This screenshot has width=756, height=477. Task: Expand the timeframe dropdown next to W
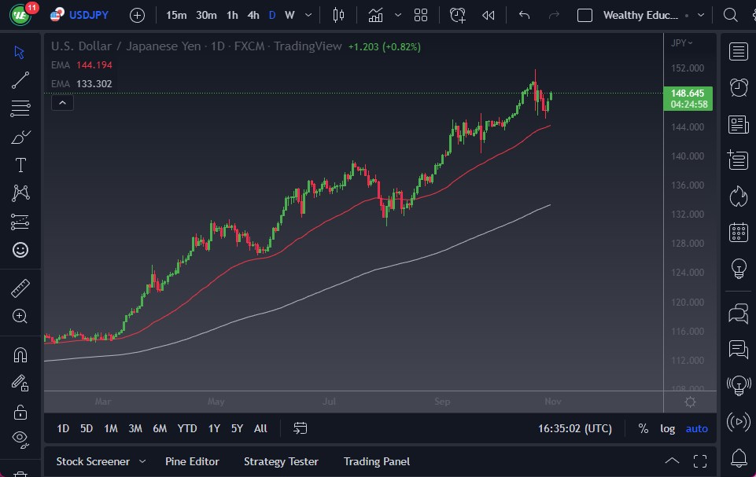tap(308, 14)
